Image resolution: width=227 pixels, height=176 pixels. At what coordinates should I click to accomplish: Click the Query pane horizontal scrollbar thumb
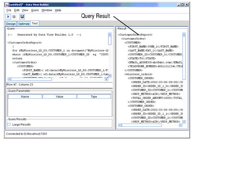[31, 79]
